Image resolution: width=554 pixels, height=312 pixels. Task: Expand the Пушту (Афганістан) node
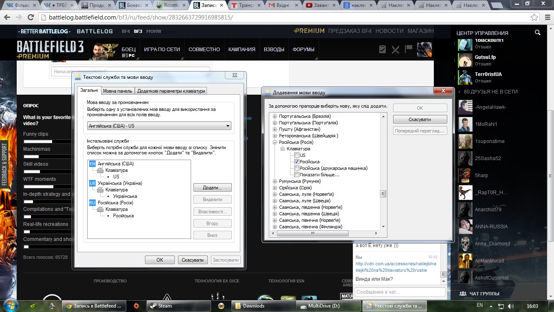point(275,130)
